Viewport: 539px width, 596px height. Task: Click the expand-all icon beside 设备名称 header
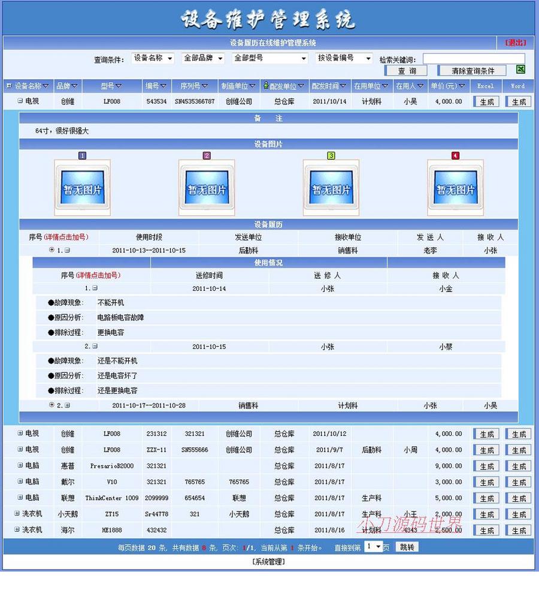[9, 86]
